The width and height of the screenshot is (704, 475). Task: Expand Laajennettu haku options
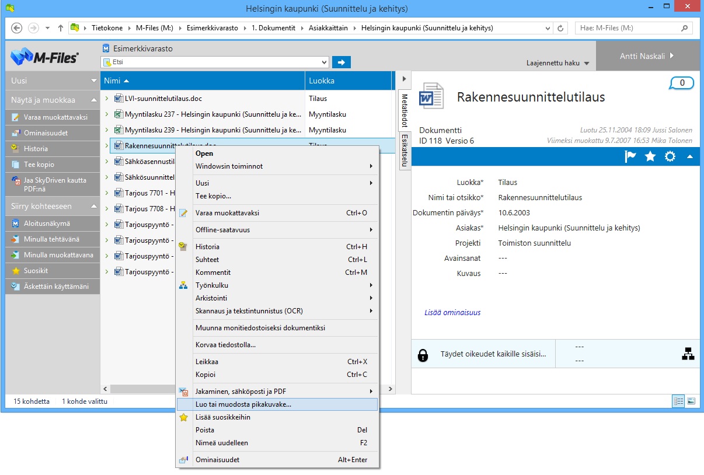(x=557, y=63)
